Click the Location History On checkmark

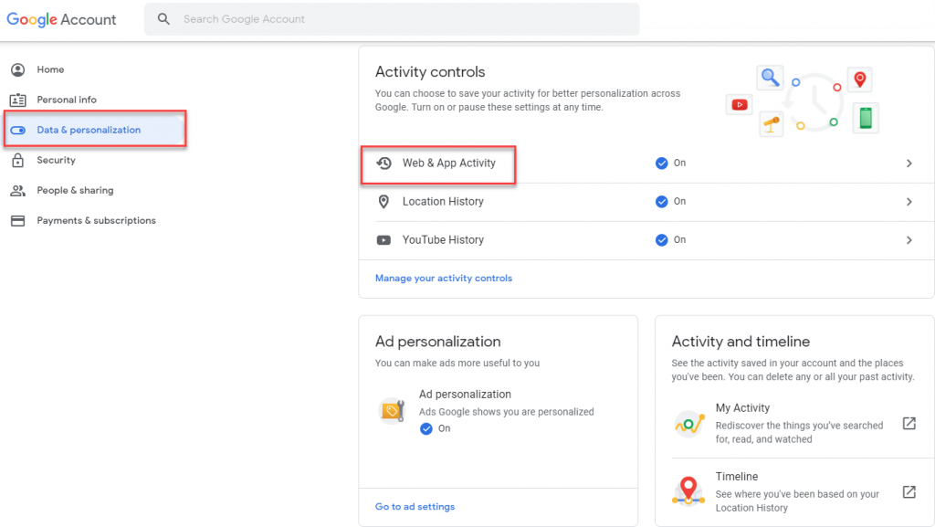[x=661, y=202]
